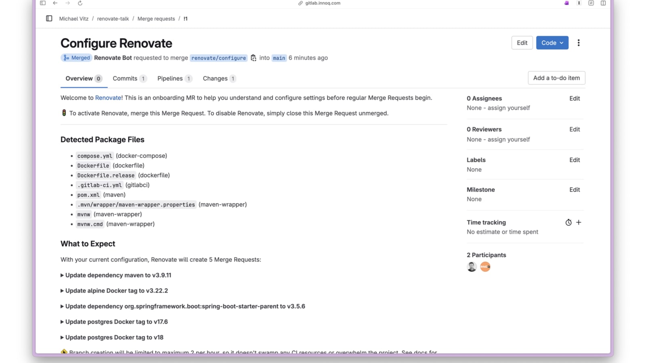Open renovate/configure source branch link
Viewport: 646px width, 363px height.
[219, 58]
